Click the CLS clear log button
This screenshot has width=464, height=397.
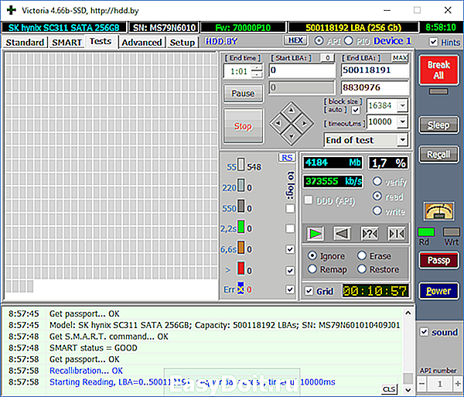pyautogui.click(x=389, y=388)
